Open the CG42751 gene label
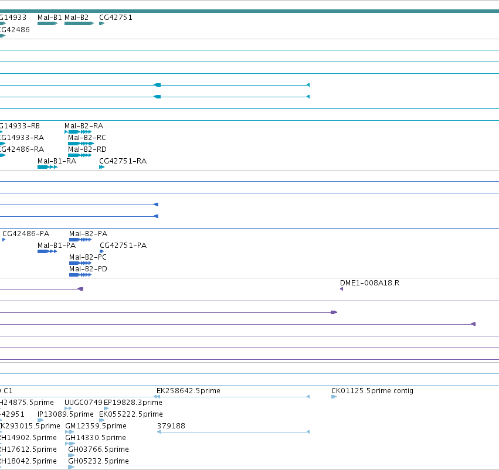 pyautogui.click(x=116, y=18)
